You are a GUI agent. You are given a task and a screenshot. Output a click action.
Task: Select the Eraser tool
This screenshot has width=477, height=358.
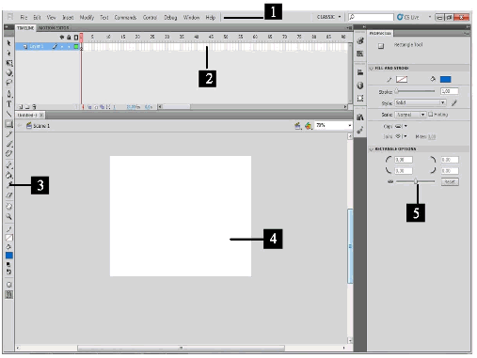coord(8,195)
